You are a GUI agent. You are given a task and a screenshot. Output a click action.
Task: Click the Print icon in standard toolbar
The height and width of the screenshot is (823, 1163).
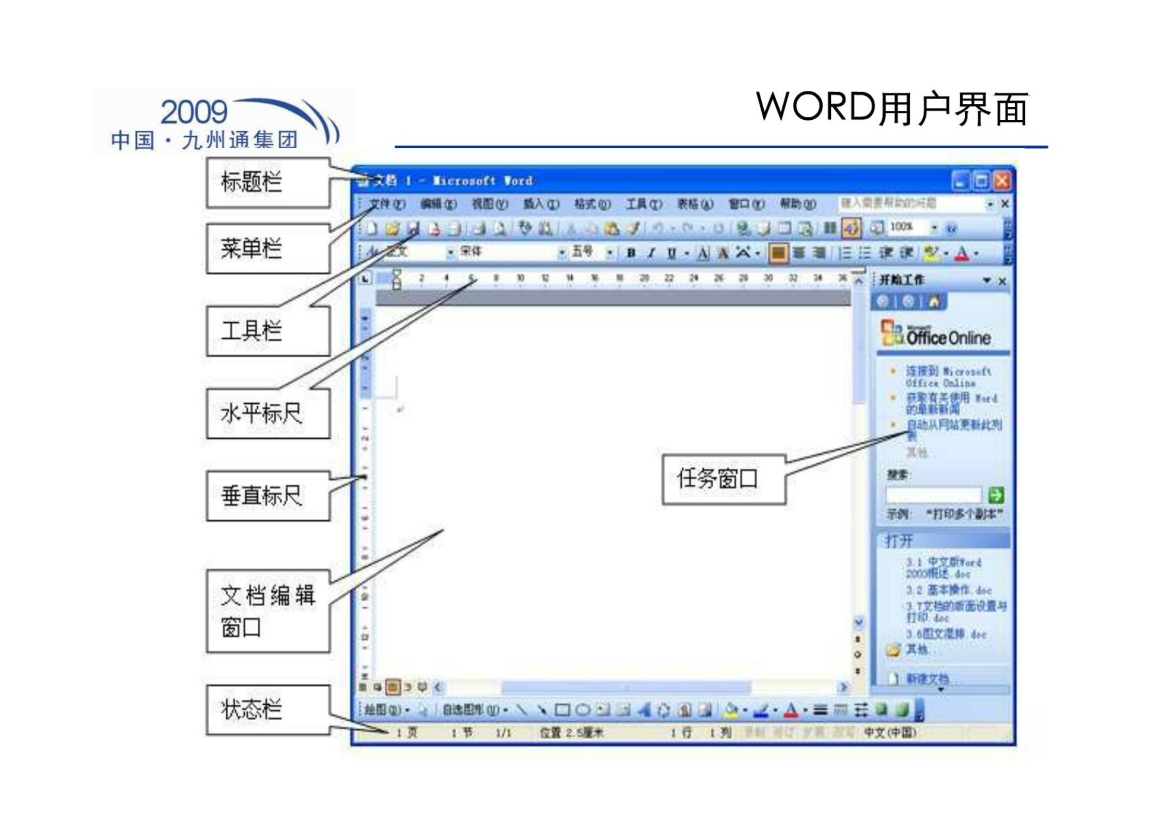coord(479,228)
